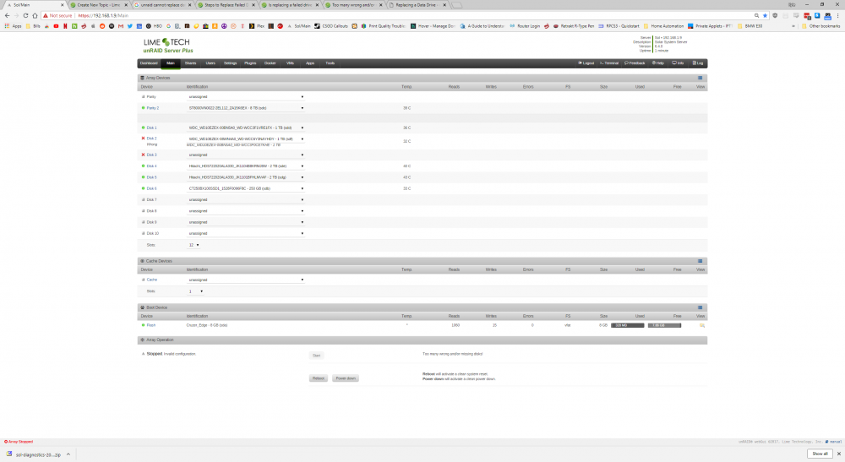Open the Router Login bookmark
This screenshot has height=462, width=845.
525,26
